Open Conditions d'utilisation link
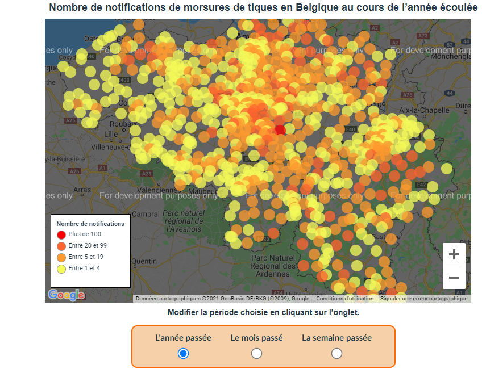 pos(345,299)
